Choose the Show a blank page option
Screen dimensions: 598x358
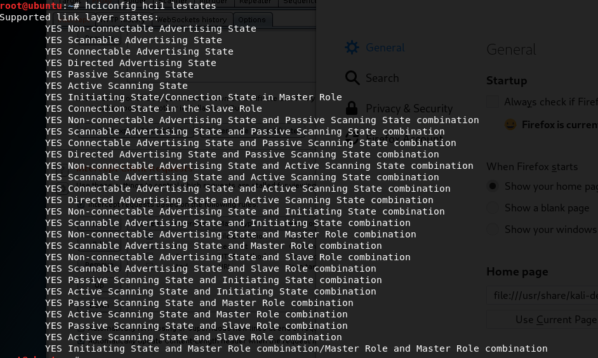(493, 208)
